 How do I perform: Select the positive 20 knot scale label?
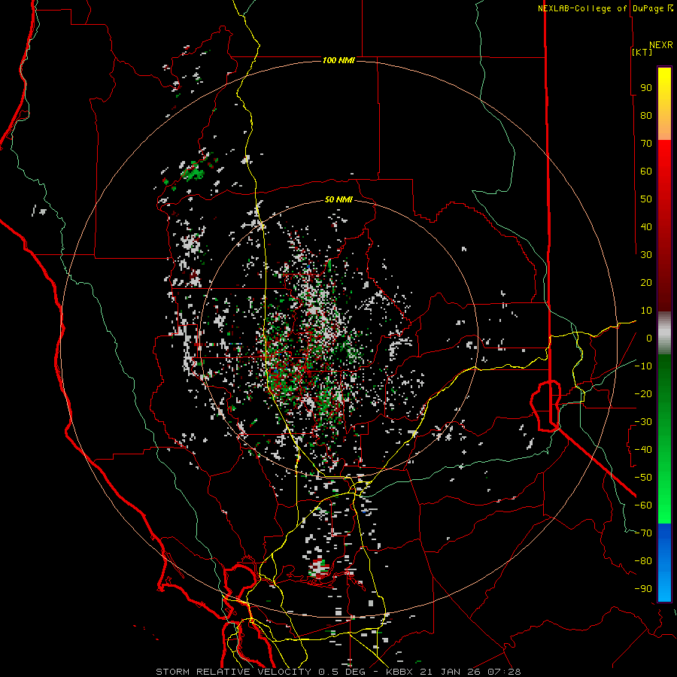(x=646, y=282)
